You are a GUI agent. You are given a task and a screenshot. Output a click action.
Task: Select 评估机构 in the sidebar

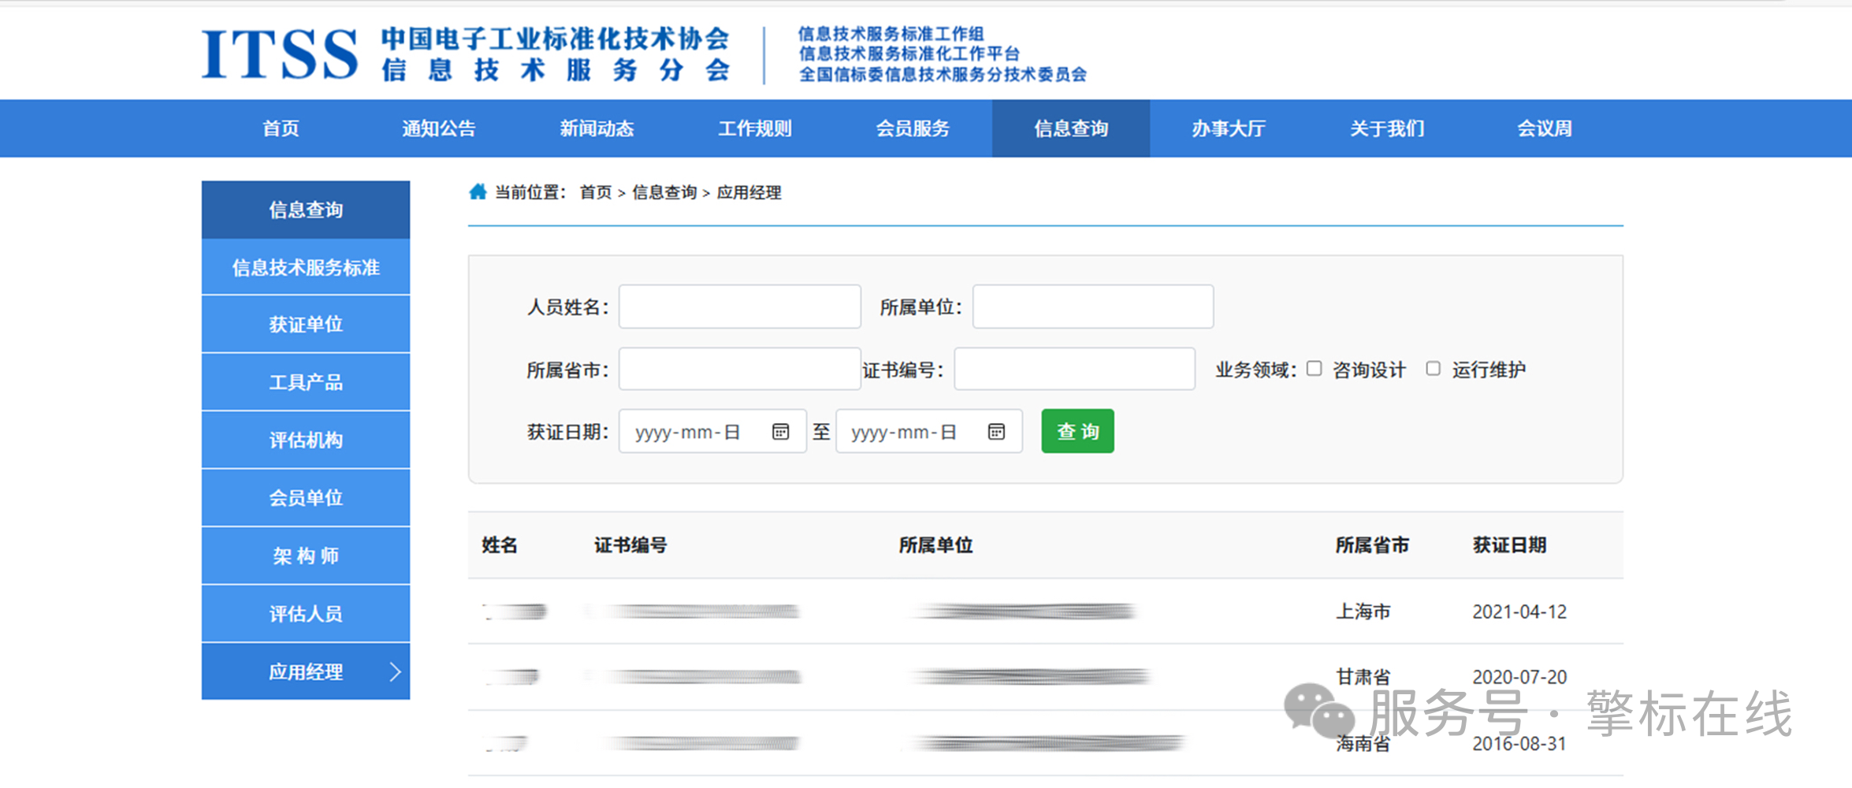point(305,439)
